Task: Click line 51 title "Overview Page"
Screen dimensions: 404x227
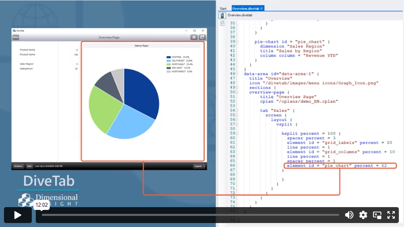Action: (x=288, y=97)
